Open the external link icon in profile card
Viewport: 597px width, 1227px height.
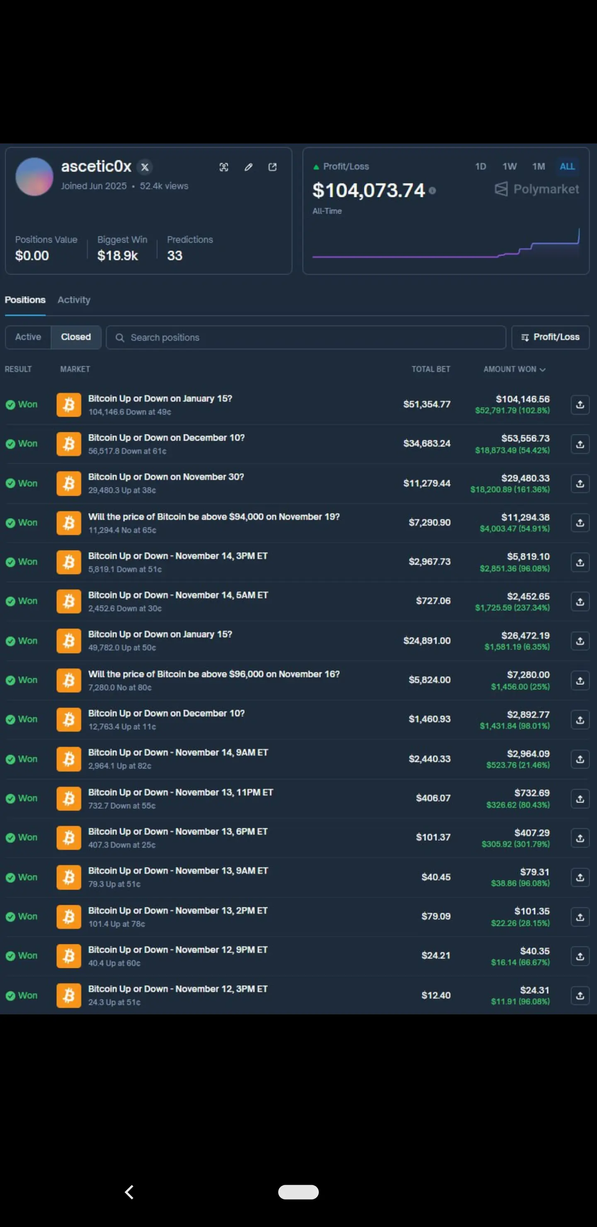click(272, 167)
